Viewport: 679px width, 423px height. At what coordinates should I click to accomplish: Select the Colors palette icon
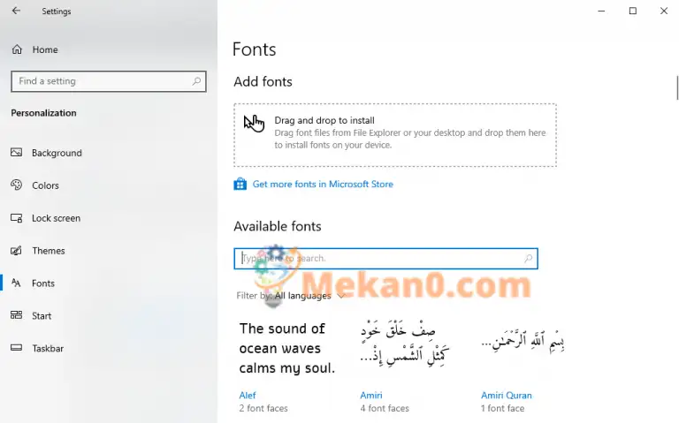coord(17,185)
